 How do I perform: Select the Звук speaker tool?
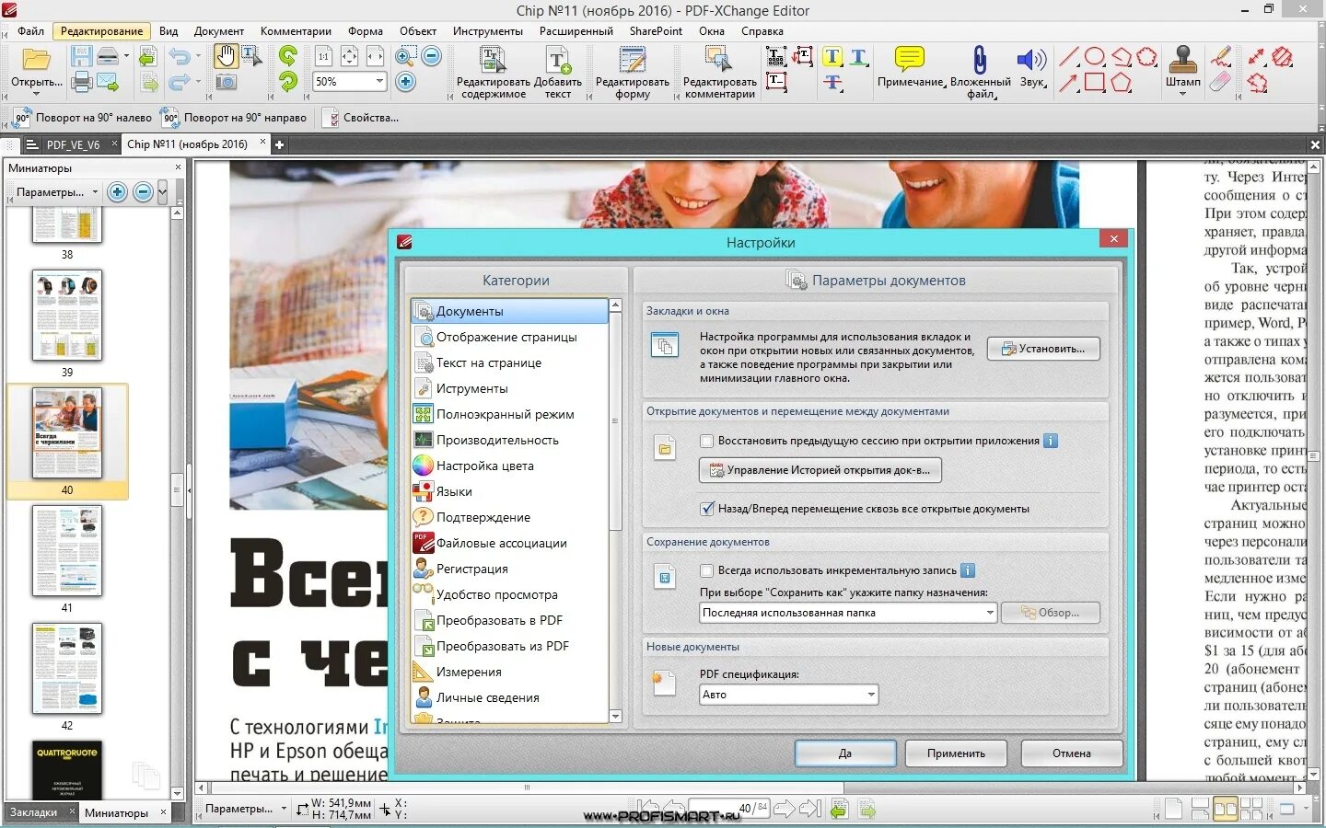click(x=1031, y=66)
